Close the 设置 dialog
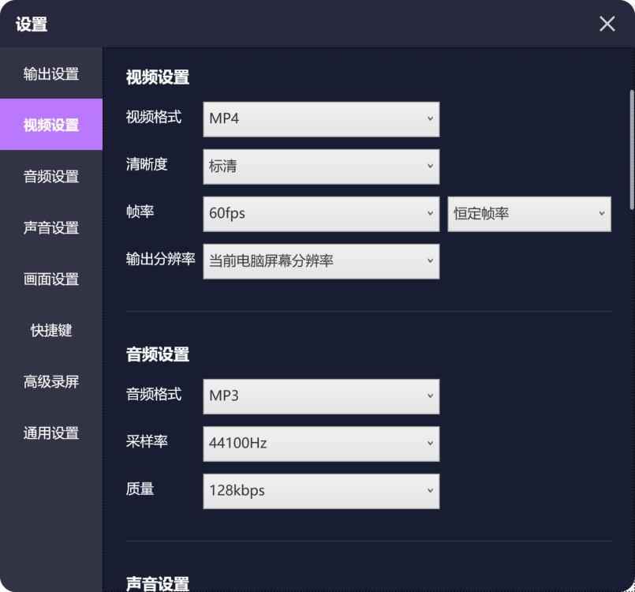 [606, 24]
